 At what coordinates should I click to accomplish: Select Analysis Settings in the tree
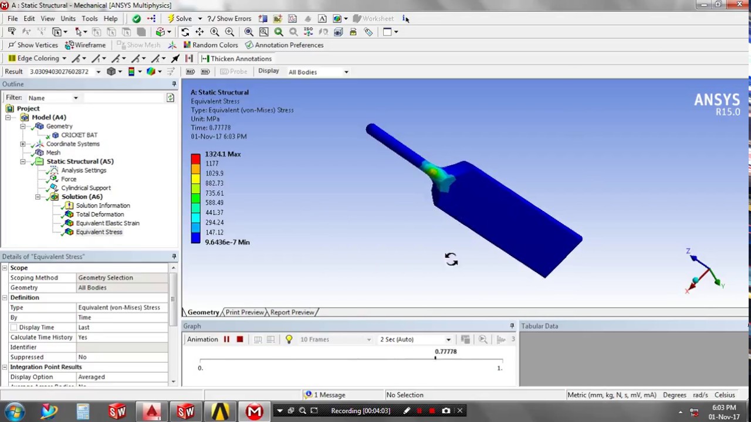click(x=84, y=170)
